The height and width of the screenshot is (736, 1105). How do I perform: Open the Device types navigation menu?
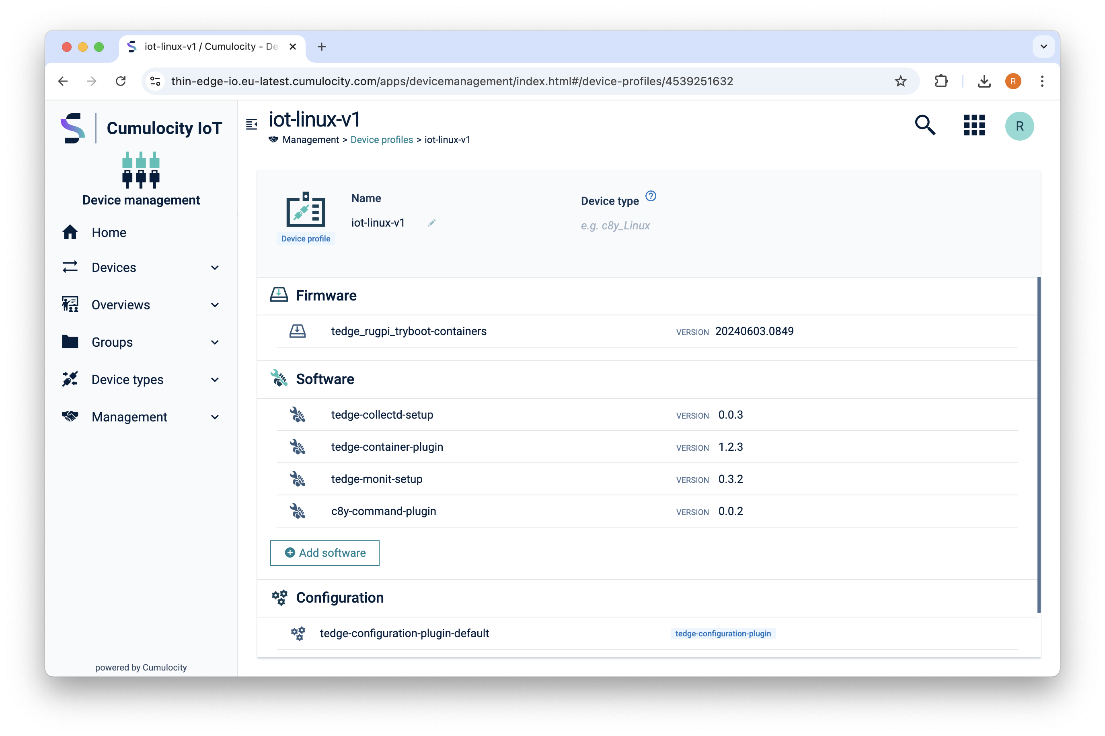pos(141,380)
